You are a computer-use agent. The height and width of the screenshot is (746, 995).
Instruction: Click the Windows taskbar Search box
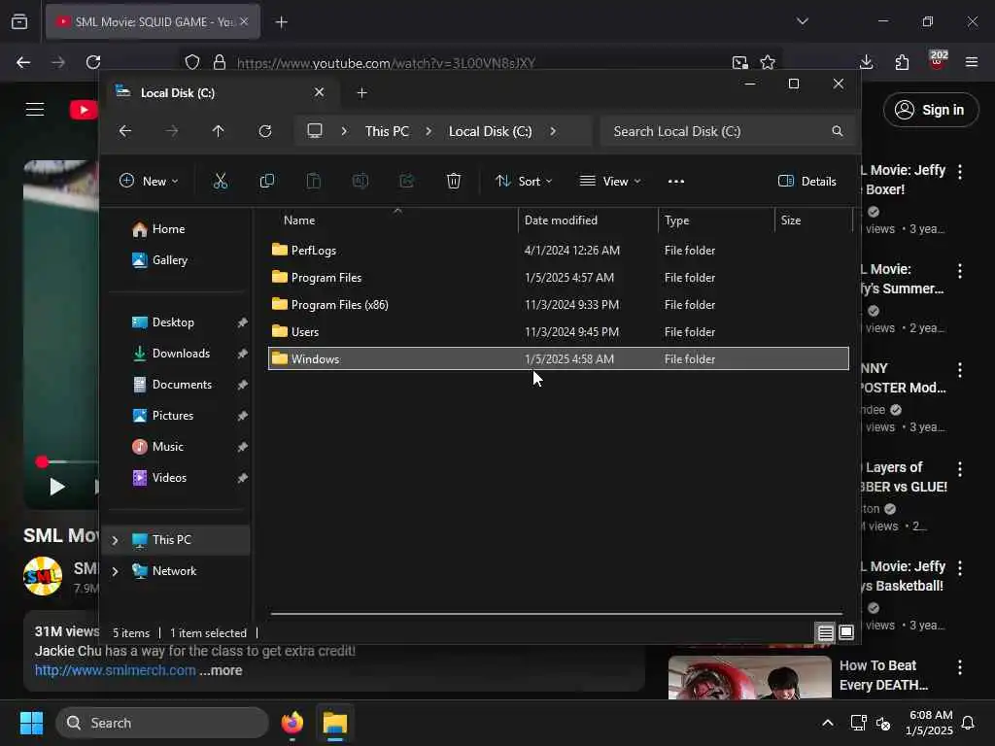[162, 723]
